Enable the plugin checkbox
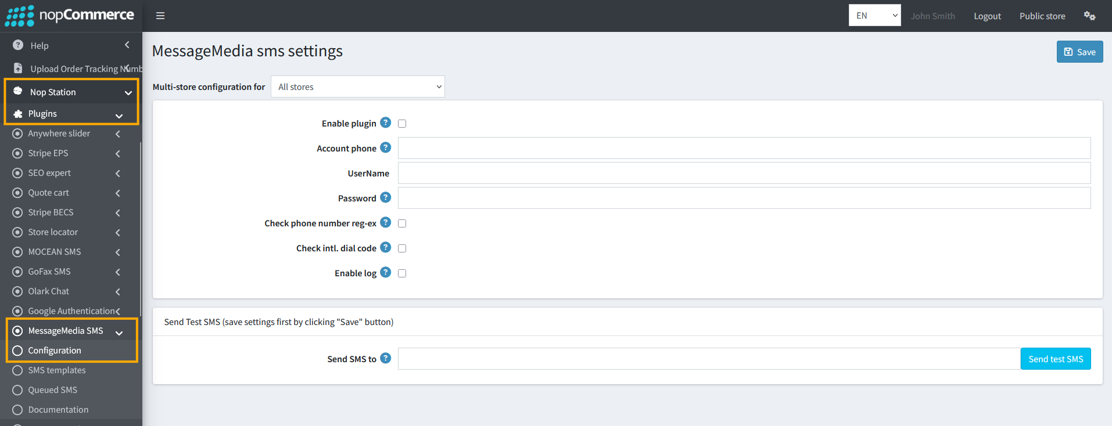Screen dimensions: 1112x426 (402, 124)
